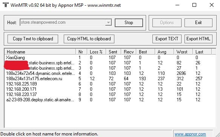220x137 pixels.
Task: Click the Worst column header
Action: click(183, 52)
